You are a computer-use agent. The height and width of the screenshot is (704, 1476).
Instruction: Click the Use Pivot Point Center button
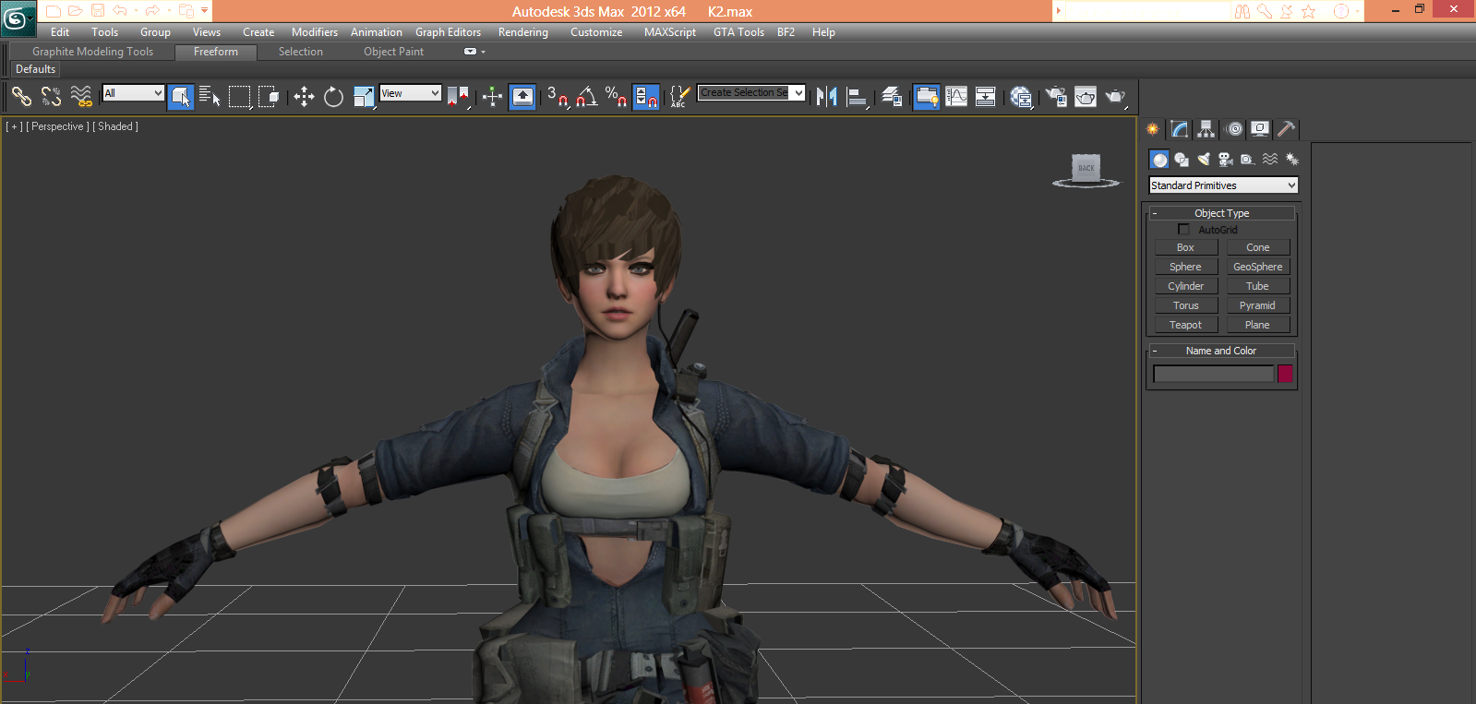click(x=458, y=96)
